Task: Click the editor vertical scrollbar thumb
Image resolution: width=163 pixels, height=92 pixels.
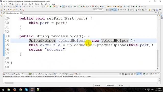Action: tap(157, 59)
